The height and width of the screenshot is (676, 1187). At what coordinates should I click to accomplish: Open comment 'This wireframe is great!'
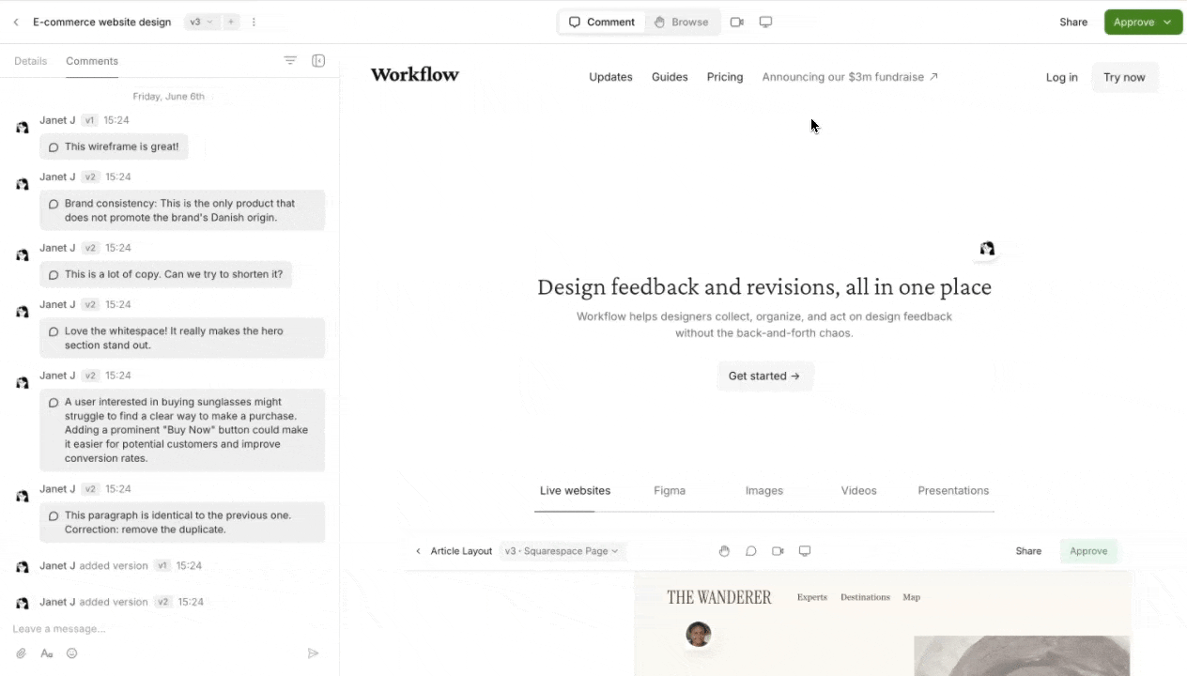point(114,146)
